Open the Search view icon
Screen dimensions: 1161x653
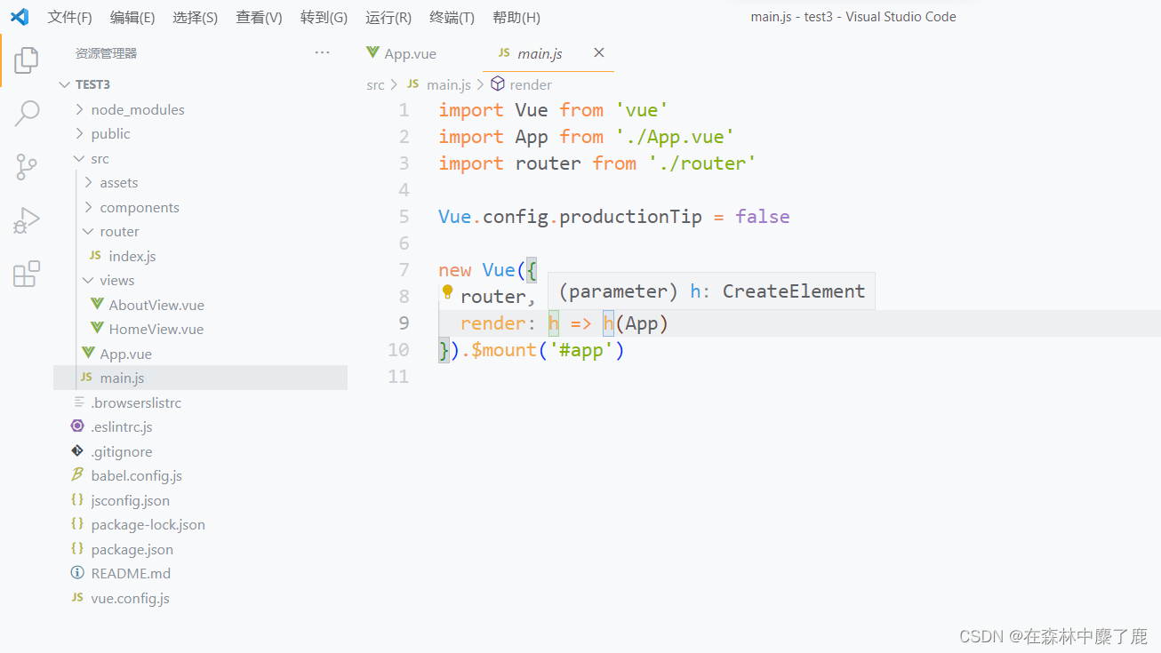[27, 113]
